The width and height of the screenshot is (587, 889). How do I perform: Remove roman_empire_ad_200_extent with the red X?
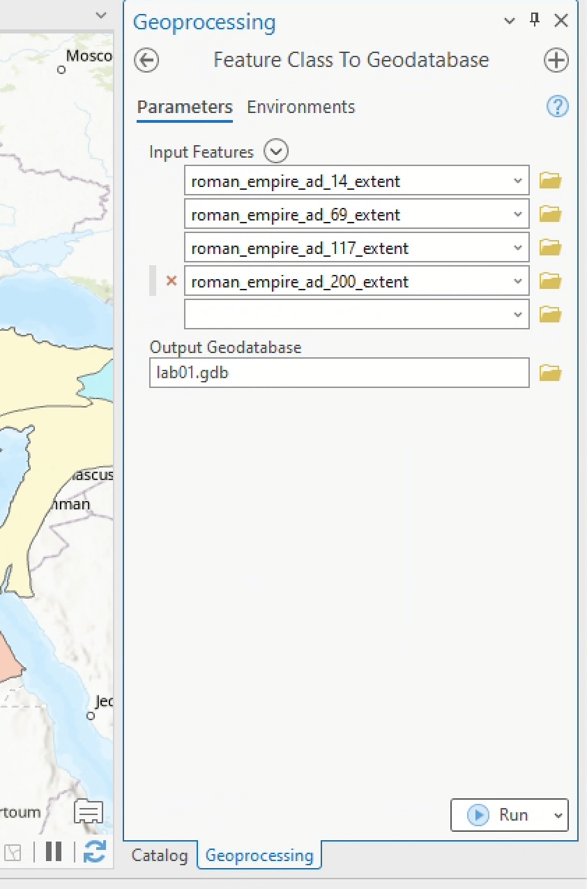point(171,281)
